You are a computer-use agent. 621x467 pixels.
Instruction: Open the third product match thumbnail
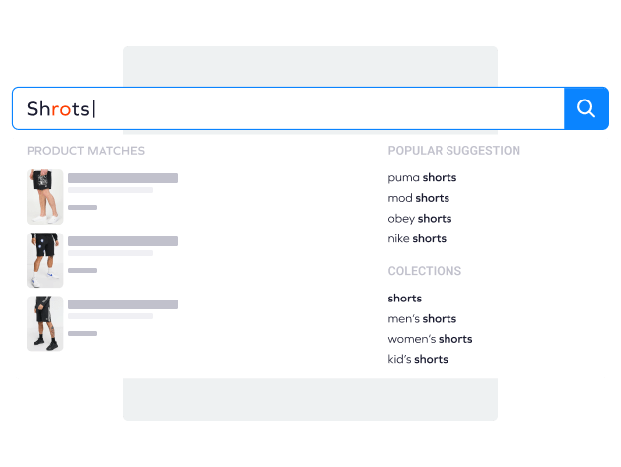[x=44, y=323]
